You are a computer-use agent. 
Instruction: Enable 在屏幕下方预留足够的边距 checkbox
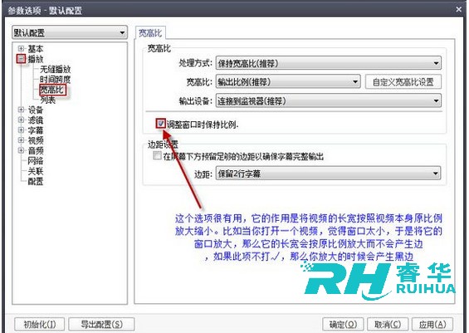pyautogui.click(x=158, y=155)
